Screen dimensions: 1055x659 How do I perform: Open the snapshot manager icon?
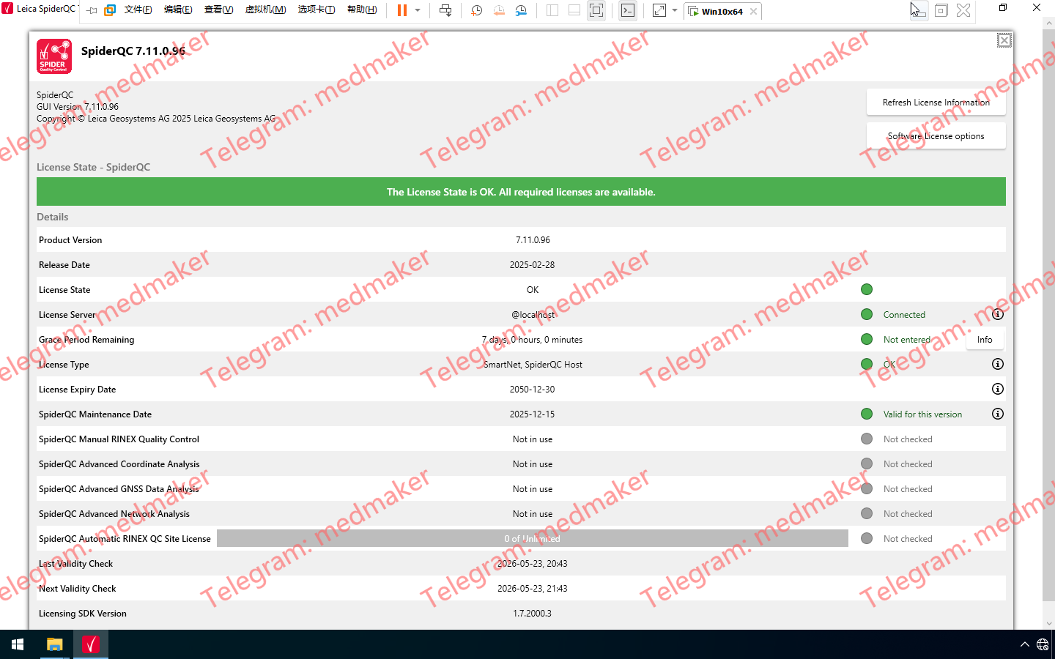pos(521,10)
